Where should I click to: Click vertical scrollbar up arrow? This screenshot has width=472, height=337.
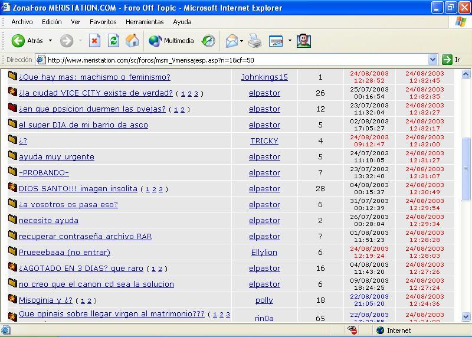[x=466, y=74]
